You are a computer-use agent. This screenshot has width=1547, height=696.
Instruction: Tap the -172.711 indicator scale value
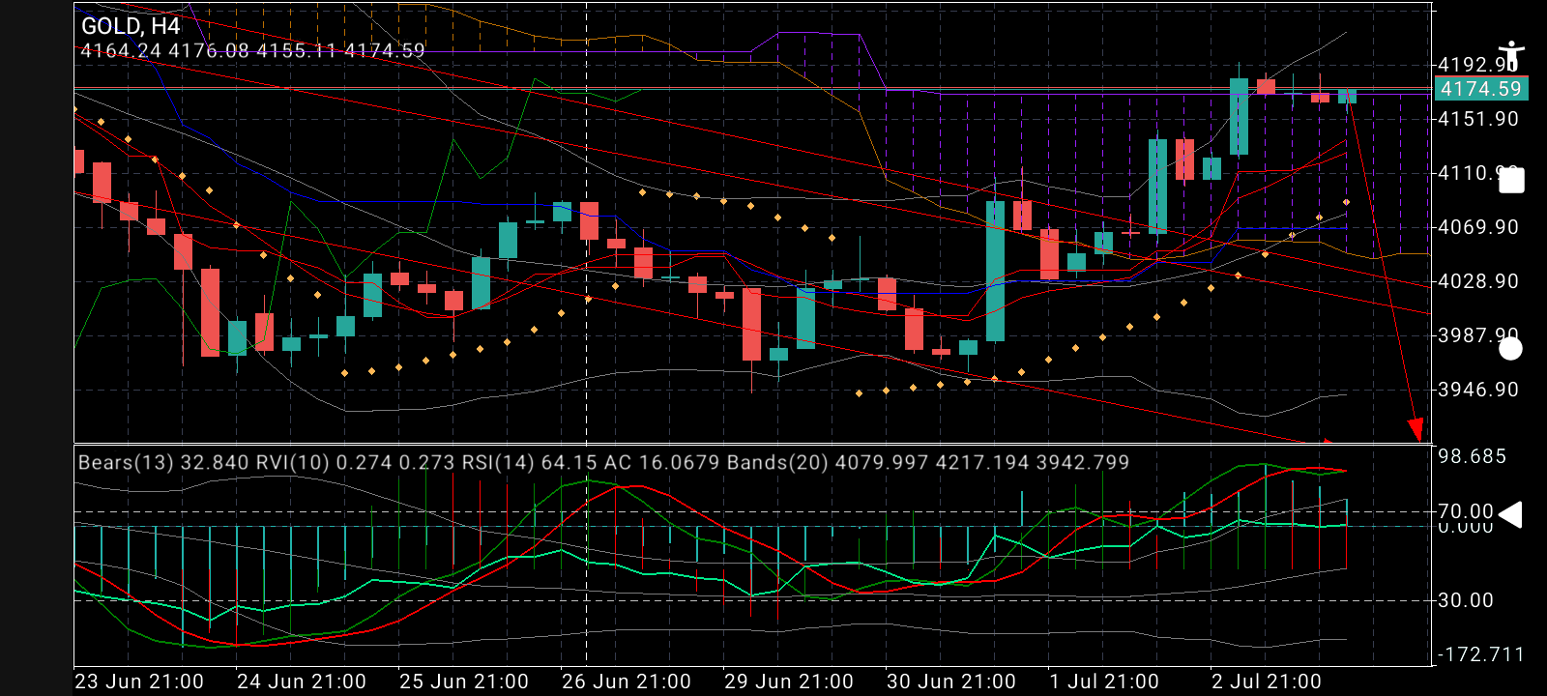point(1480,654)
